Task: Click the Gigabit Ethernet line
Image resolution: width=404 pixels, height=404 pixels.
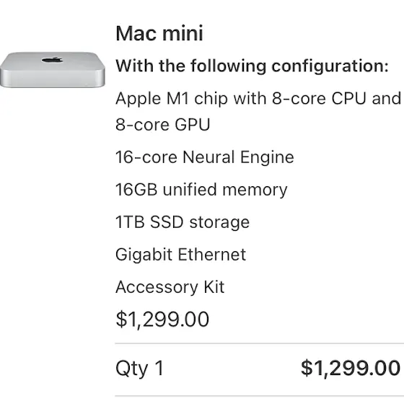Action: click(181, 255)
